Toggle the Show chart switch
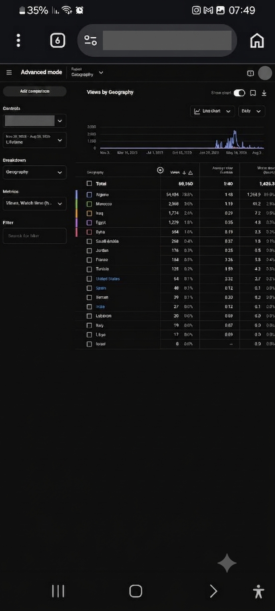The height and width of the screenshot is (611, 275). [239, 93]
